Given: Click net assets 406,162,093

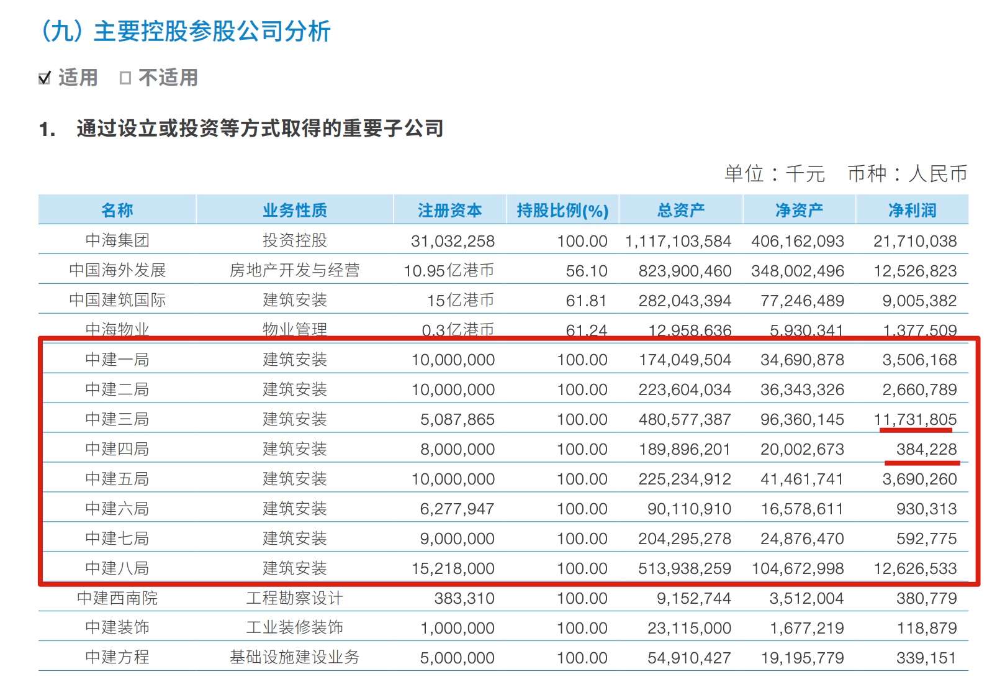Looking at the screenshot, I should [798, 241].
